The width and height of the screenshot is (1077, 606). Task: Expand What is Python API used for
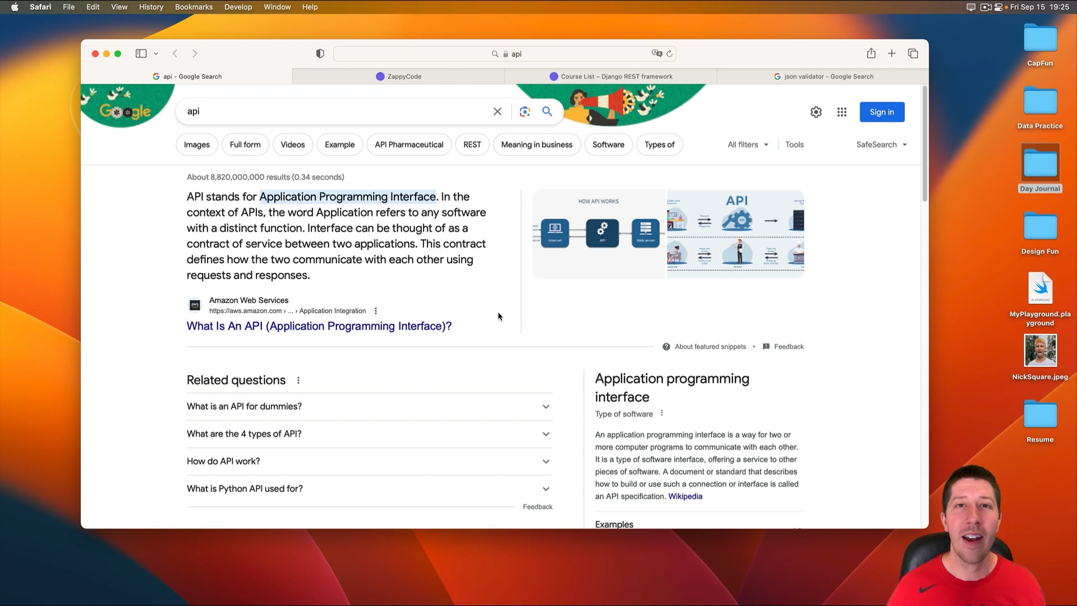click(370, 489)
